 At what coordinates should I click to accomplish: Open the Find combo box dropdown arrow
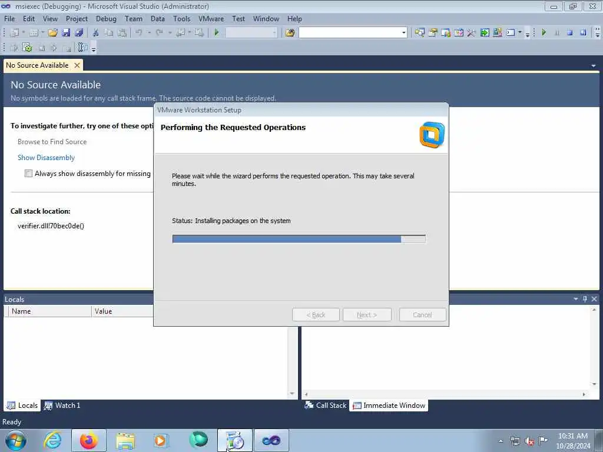pos(403,33)
